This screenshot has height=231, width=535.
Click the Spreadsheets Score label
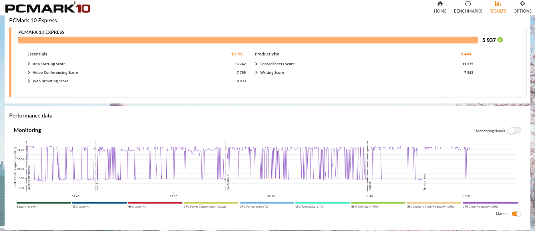tap(277, 64)
